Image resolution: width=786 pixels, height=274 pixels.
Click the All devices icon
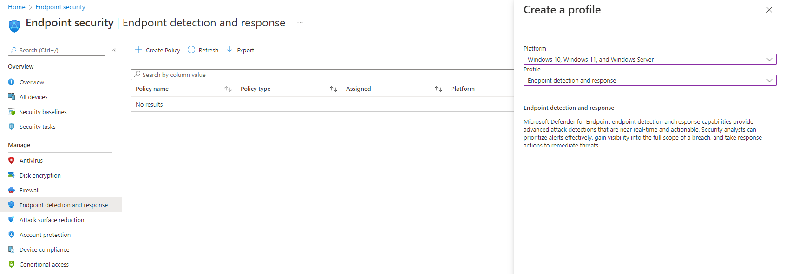(12, 97)
